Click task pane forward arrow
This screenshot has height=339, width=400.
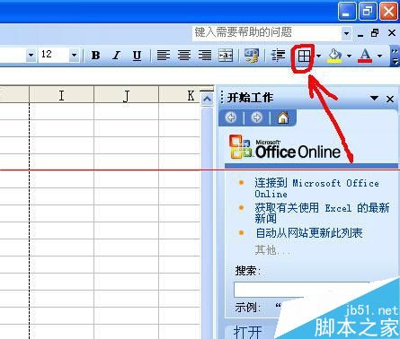[x=256, y=117]
